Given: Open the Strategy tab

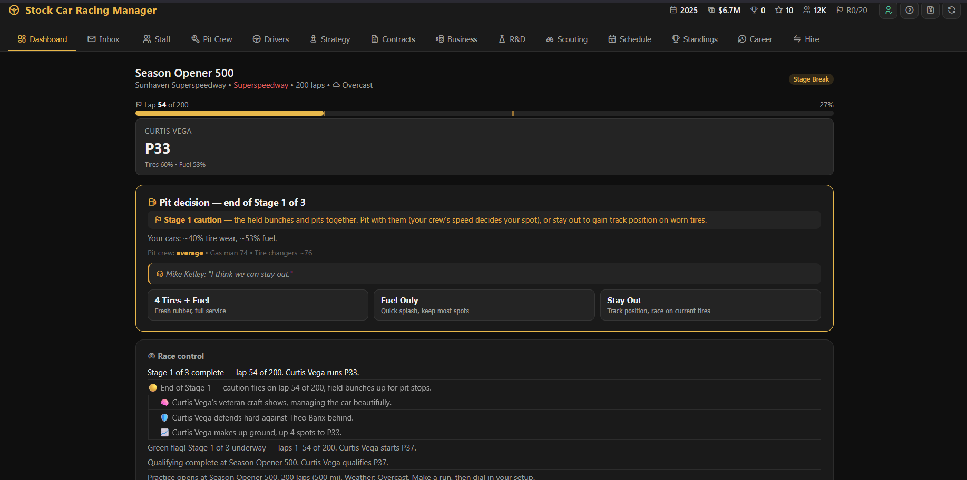Looking at the screenshot, I should coord(330,39).
